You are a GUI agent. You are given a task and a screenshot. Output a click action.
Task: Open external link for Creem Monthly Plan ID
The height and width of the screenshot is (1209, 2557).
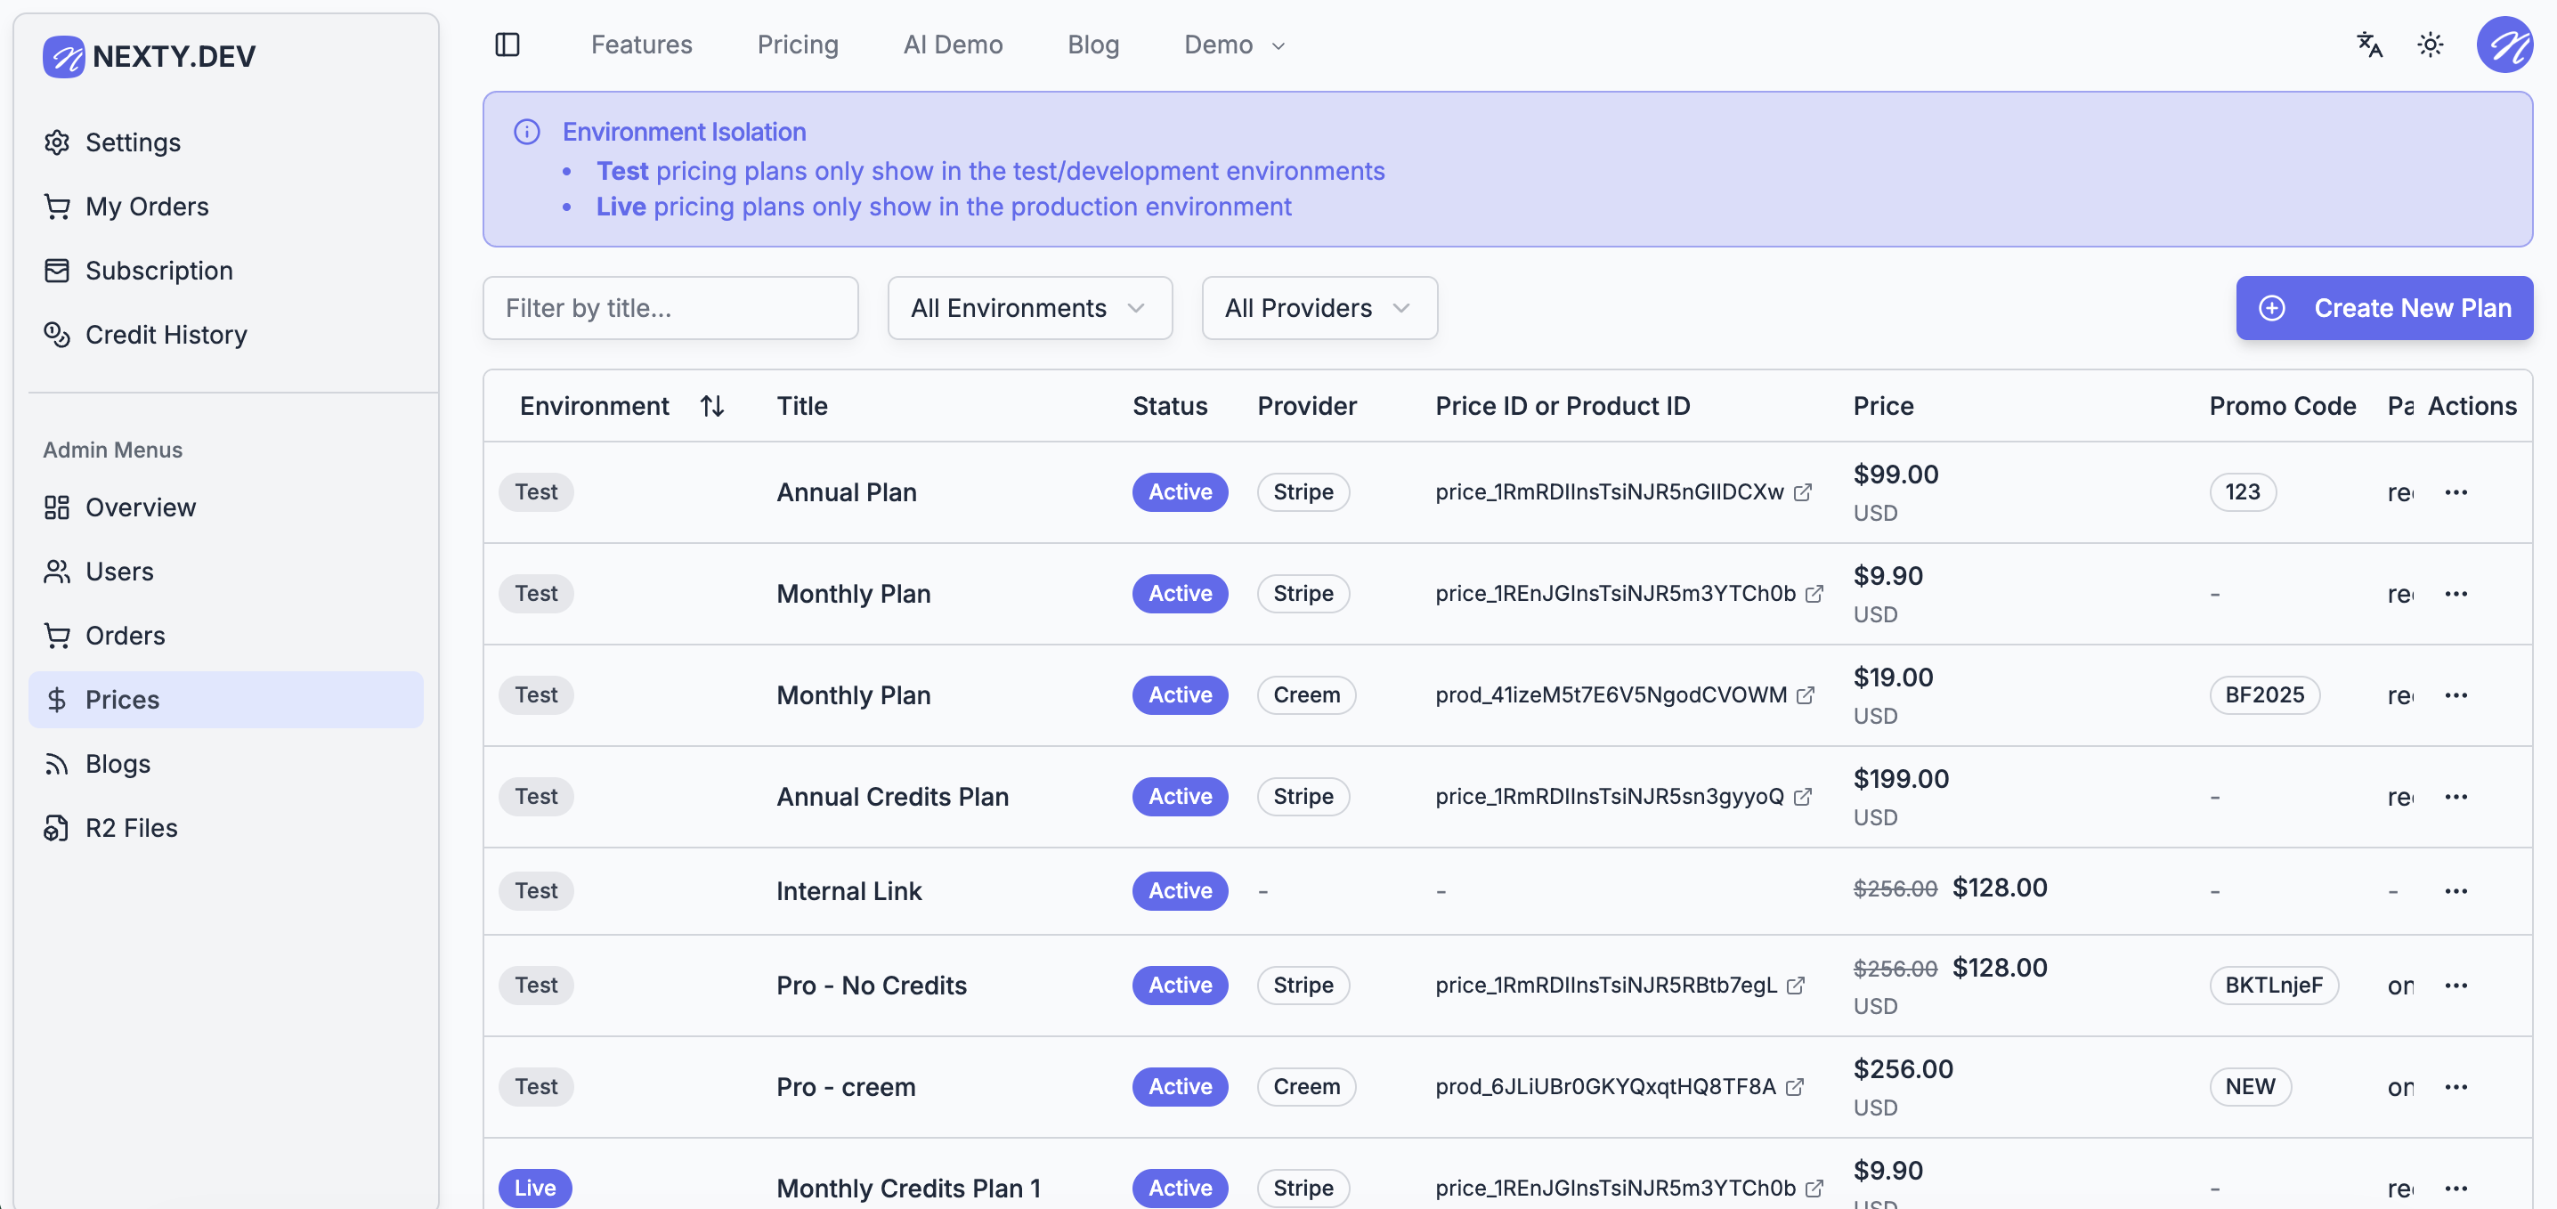pos(1806,696)
